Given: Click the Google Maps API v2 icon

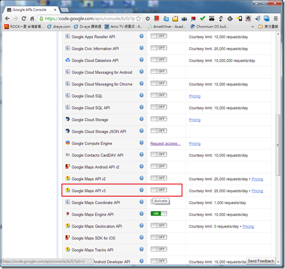Looking at the screenshot, I should (x=68, y=178).
